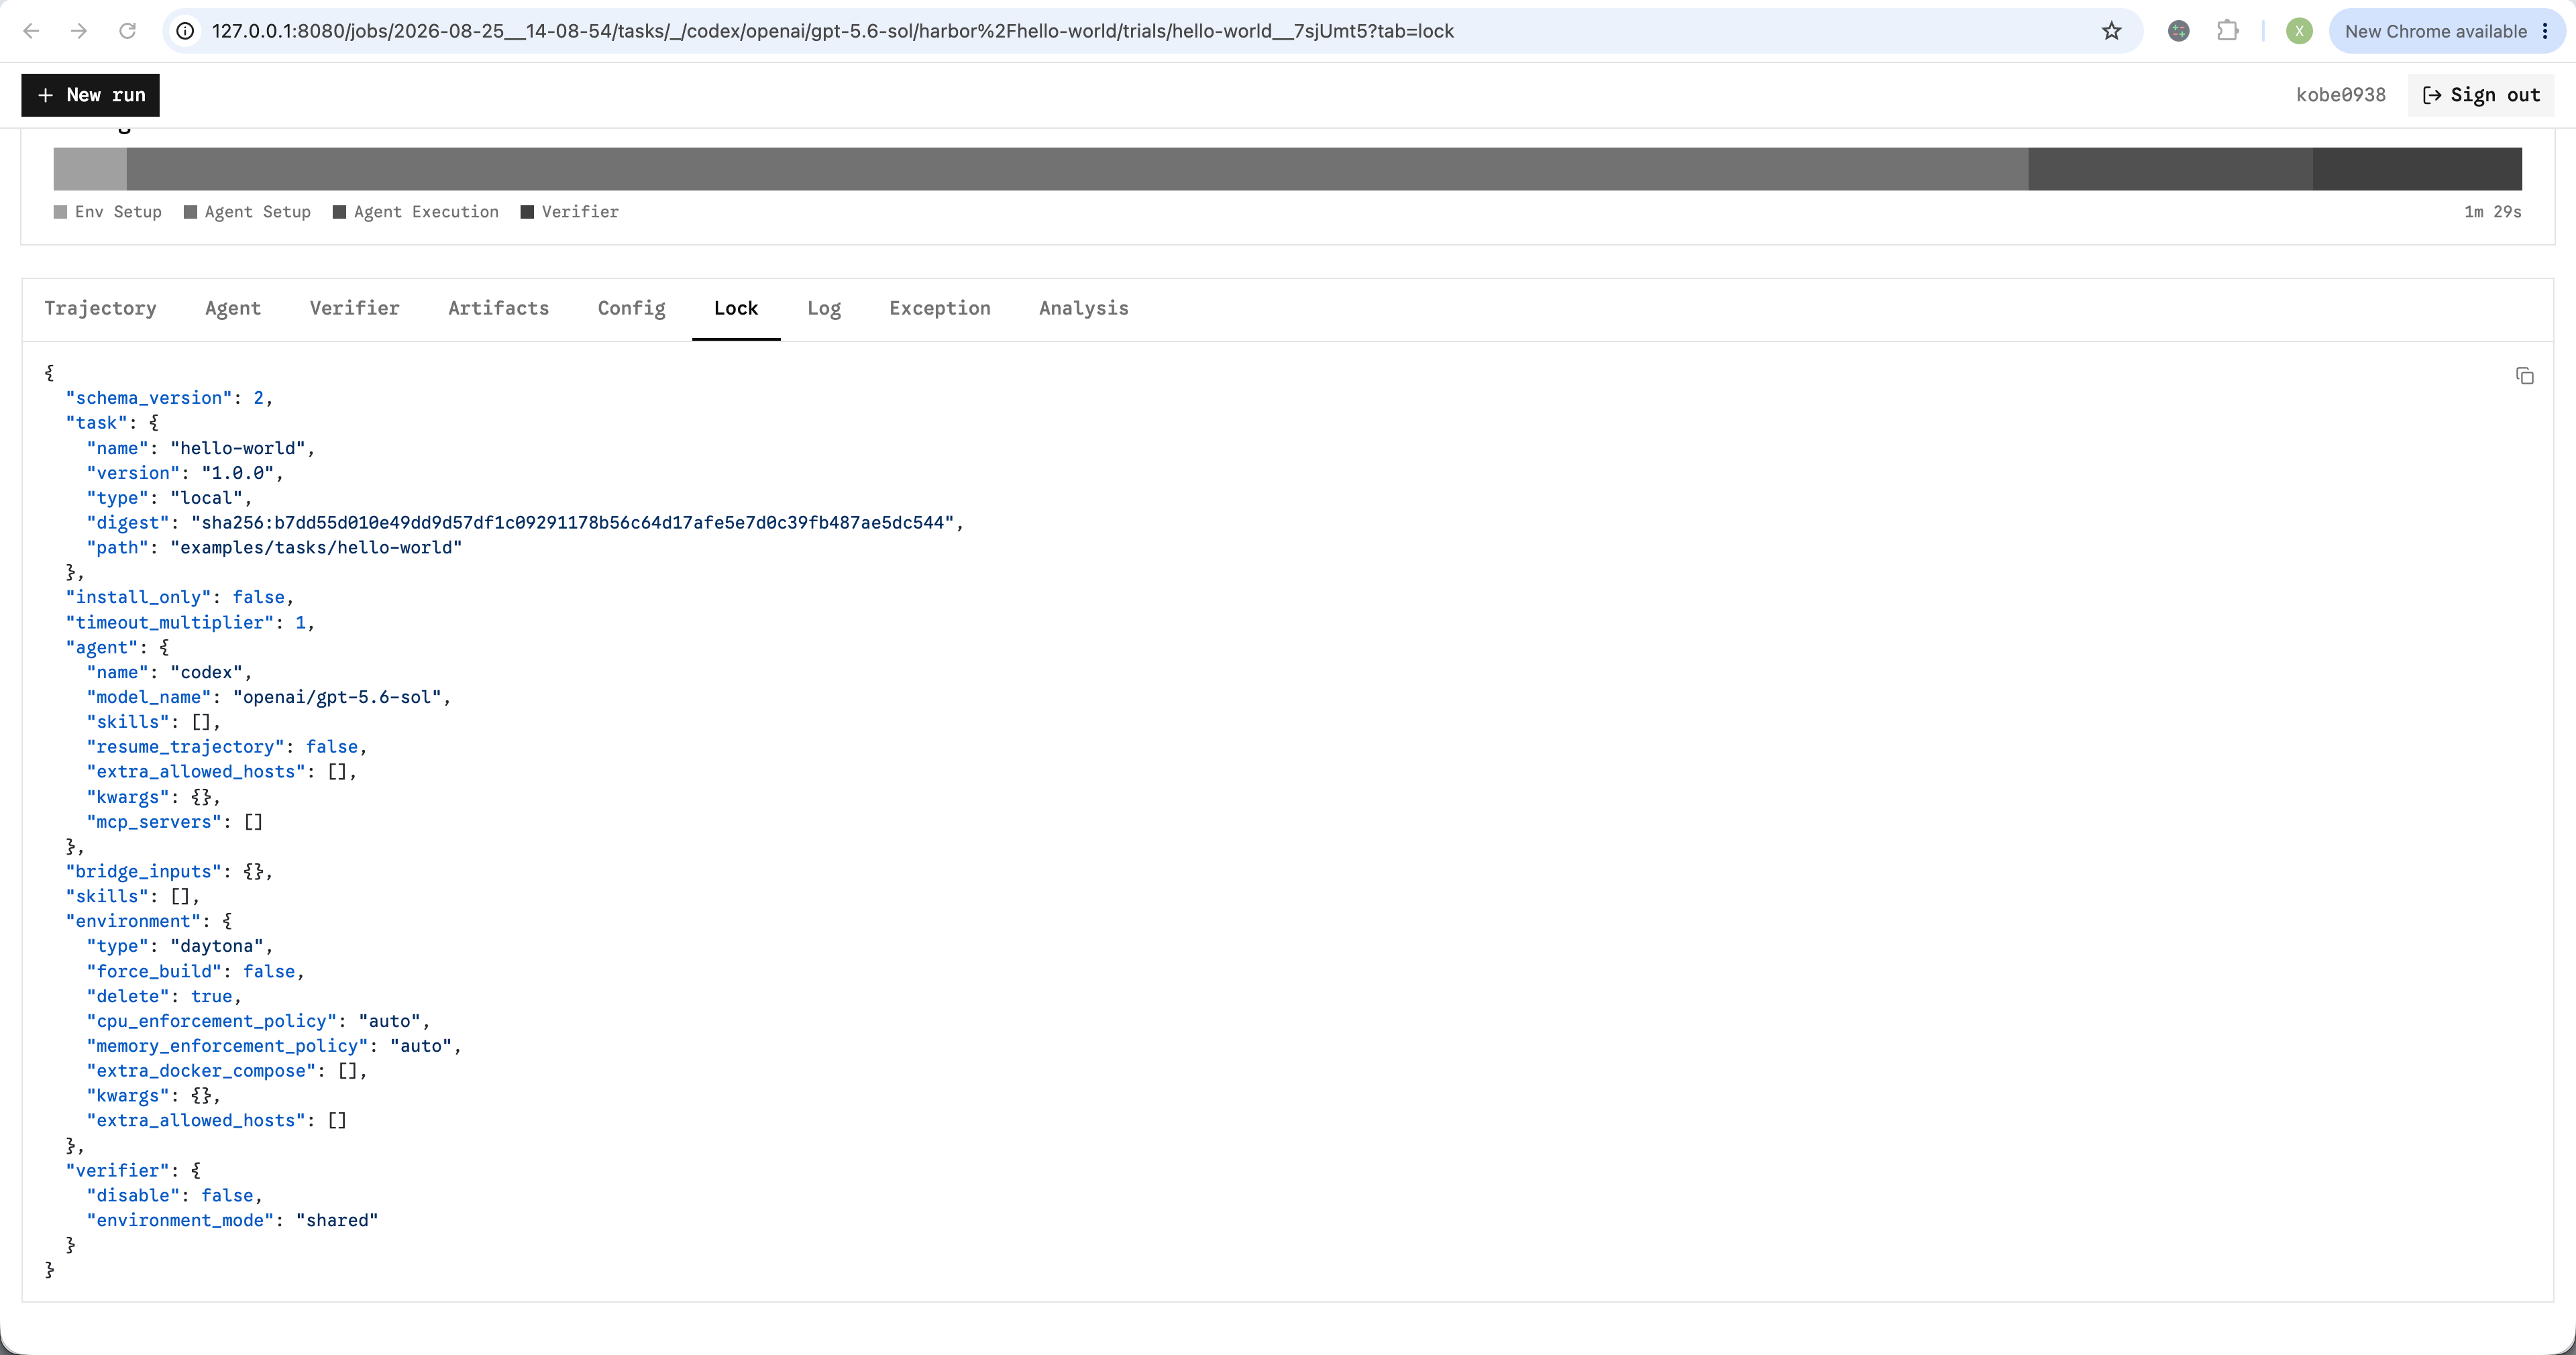The image size is (2576, 1355).
Task: Click the "examples/tasks/hello-world" path value
Action: click(316, 548)
